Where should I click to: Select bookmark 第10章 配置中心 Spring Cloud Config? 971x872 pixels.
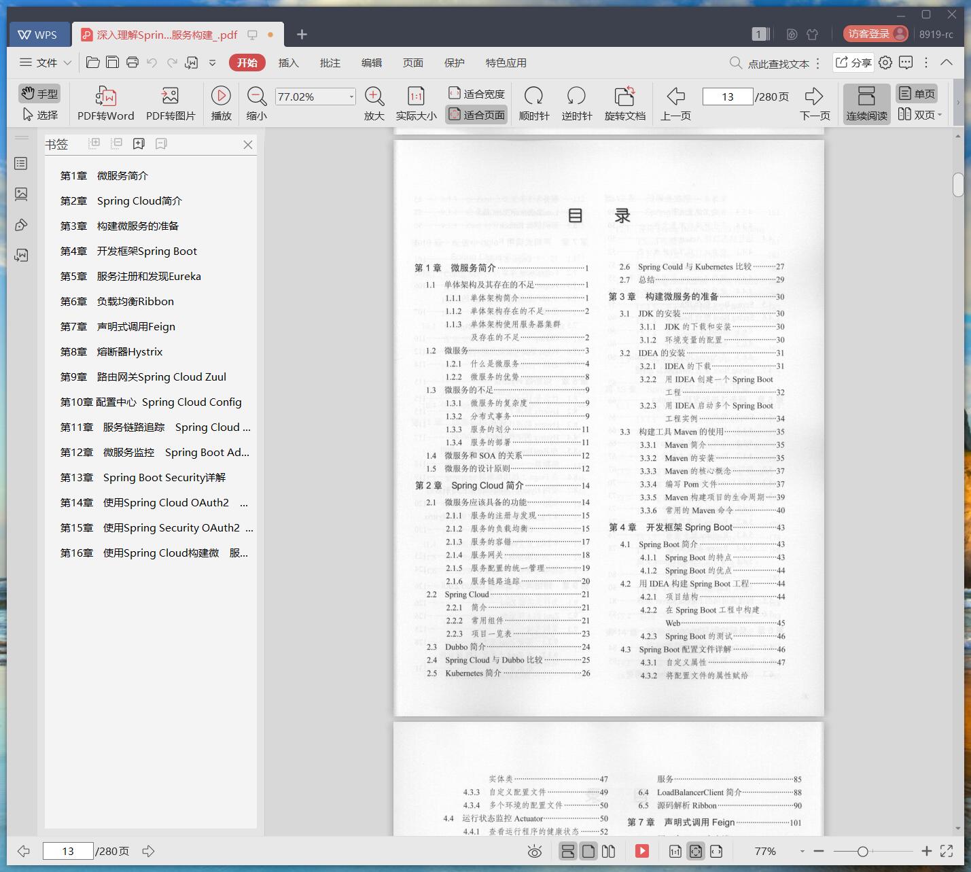(151, 402)
